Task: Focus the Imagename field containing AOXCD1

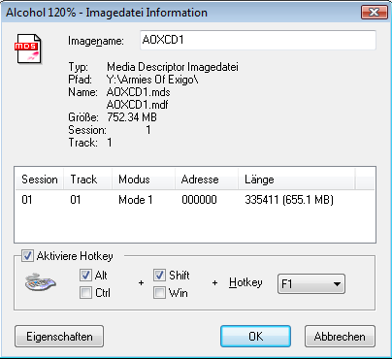Action: [258, 40]
